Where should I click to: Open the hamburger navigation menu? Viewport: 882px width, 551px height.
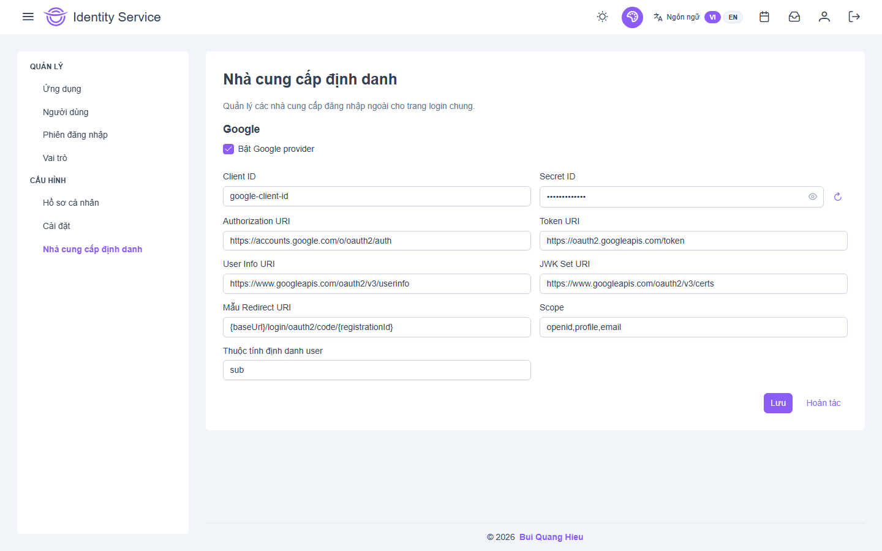28,17
